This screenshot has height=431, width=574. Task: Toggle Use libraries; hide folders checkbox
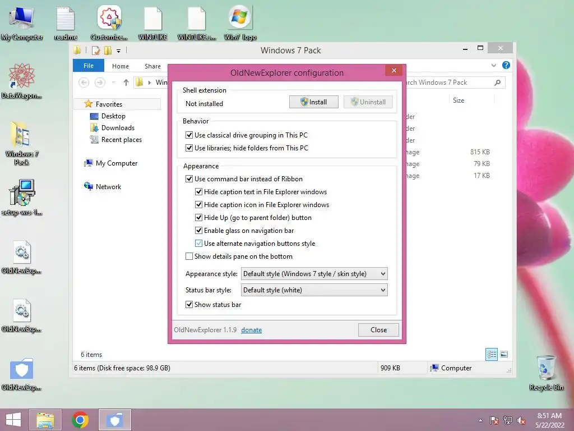point(189,148)
